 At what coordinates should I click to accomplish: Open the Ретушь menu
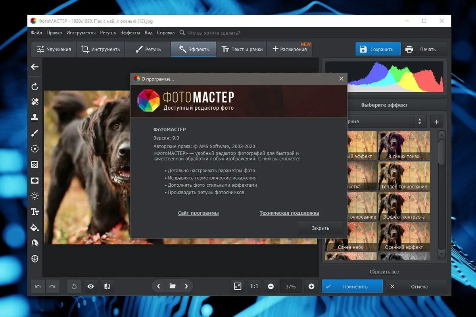point(108,33)
